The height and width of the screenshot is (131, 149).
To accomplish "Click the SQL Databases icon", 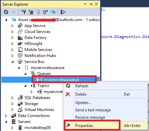I will point(20,98).
